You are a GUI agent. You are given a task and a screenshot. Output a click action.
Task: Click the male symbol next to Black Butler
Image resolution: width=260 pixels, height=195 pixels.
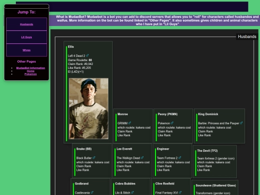(x=94, y=157)
